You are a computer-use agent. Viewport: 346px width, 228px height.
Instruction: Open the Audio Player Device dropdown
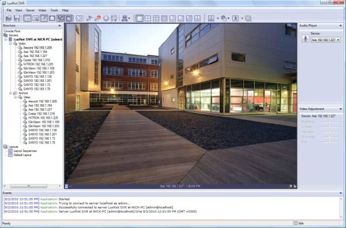[x=325, y=40]
